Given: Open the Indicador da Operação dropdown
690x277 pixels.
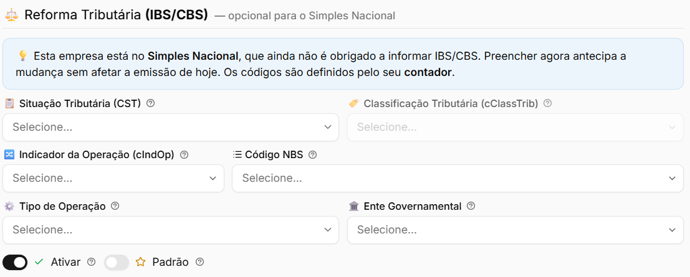Looking at the screenshot, I should tap(113, 178).
